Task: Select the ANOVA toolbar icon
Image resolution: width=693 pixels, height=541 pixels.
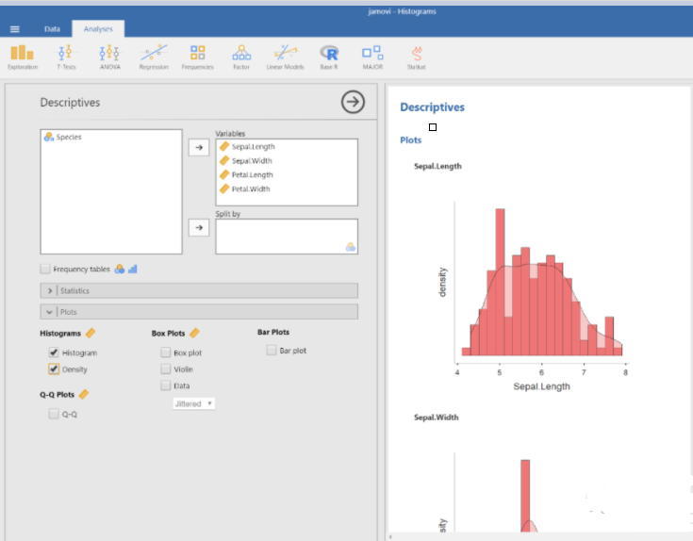Action: (109, 57)
